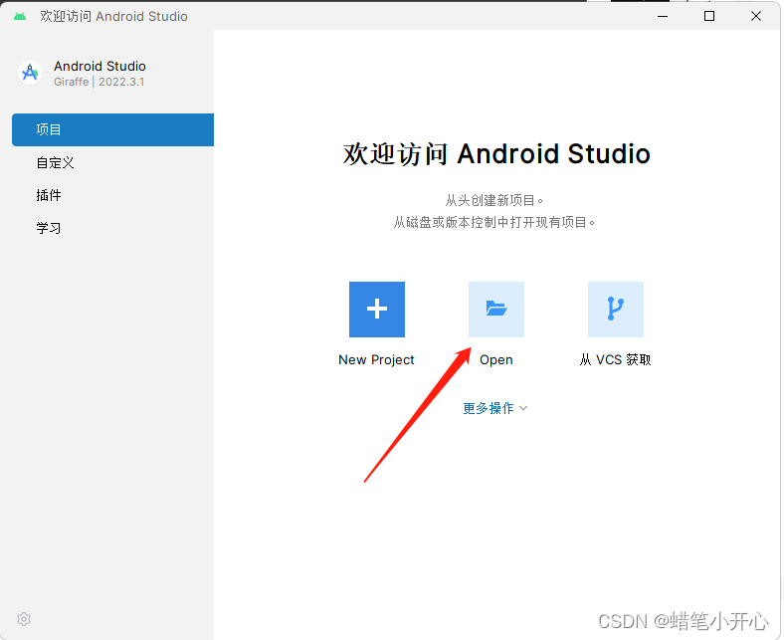Click the 从 VCS 获取 label
This screenshot has width=784, height=640.
tap(616, 359)
